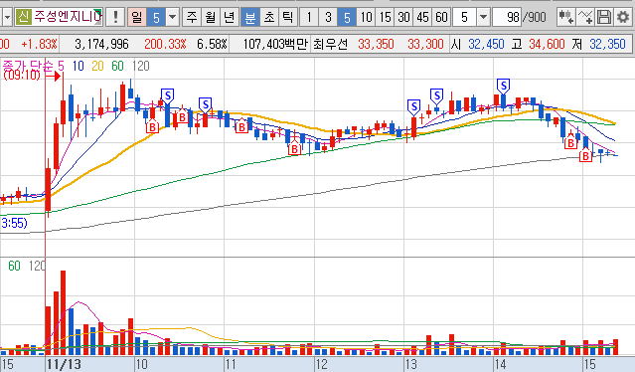Select the 월 (monthly) period button

tap(211, 18)
